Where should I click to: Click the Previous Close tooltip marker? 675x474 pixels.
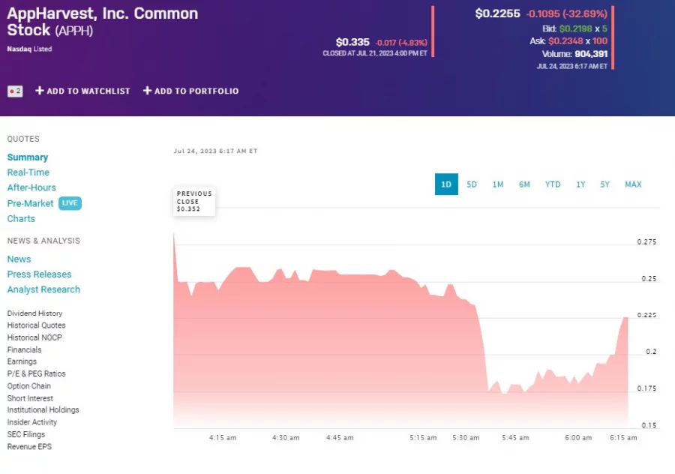(193, 200)
